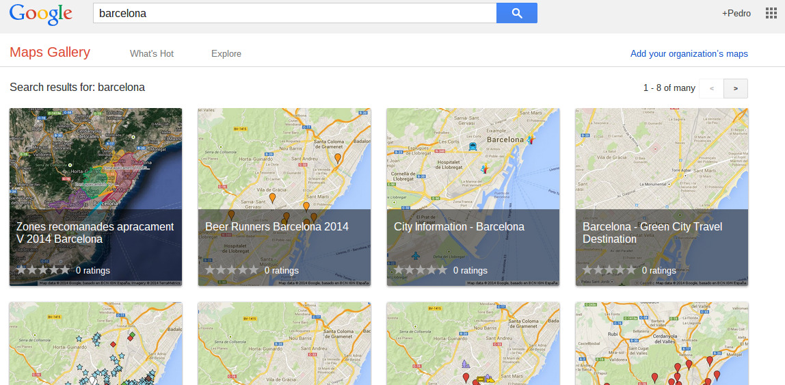Open the What's Hot tab
Viewport: 785px width, 385px height.
click(x=152, y=53)
